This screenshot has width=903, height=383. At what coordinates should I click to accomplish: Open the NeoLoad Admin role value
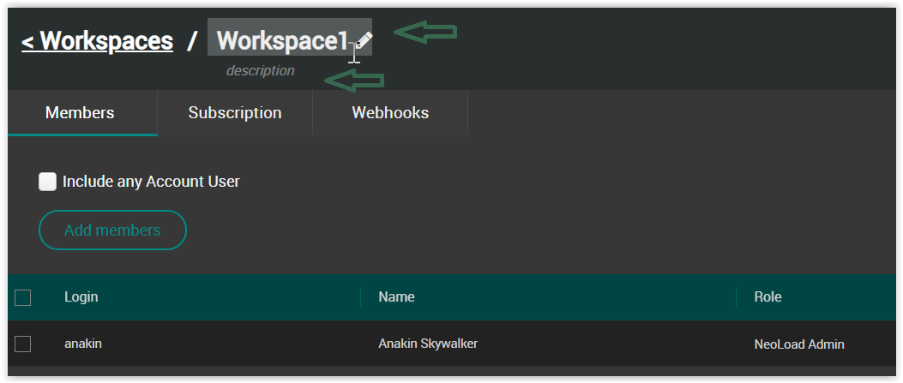799,344
